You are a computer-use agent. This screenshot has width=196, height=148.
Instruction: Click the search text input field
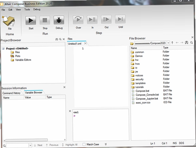[17, 145]
